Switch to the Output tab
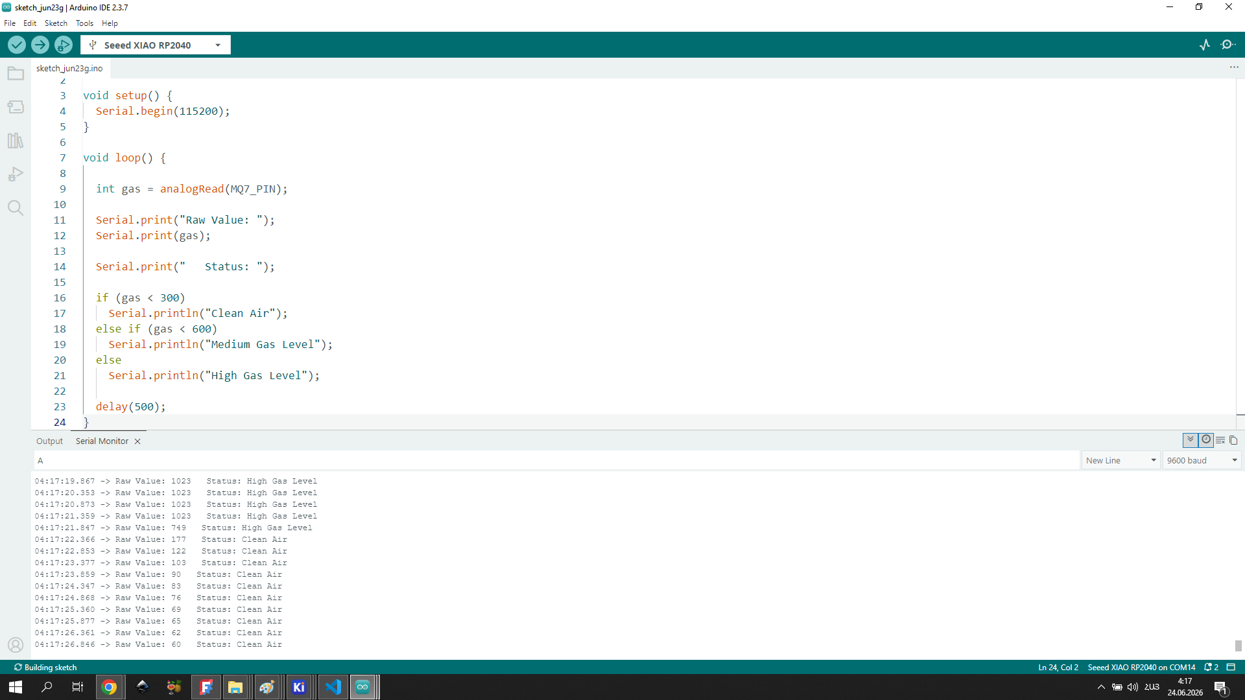This screenshot has width=1245, height=700. click(49, 441)
